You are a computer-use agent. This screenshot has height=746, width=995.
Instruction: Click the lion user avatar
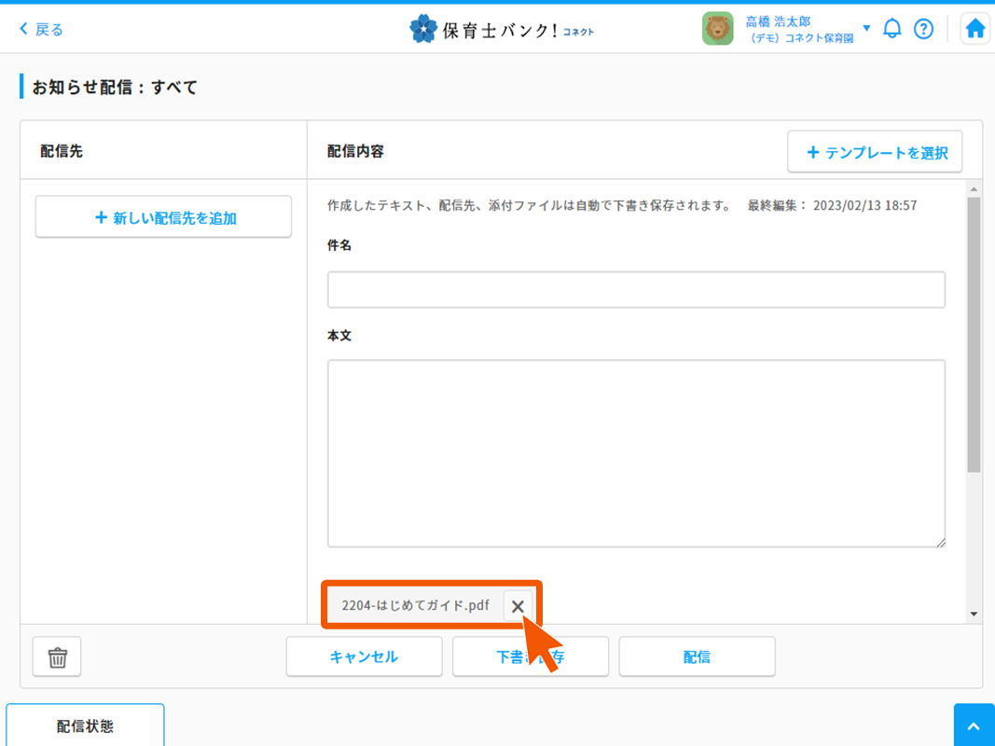pos(717,29)
